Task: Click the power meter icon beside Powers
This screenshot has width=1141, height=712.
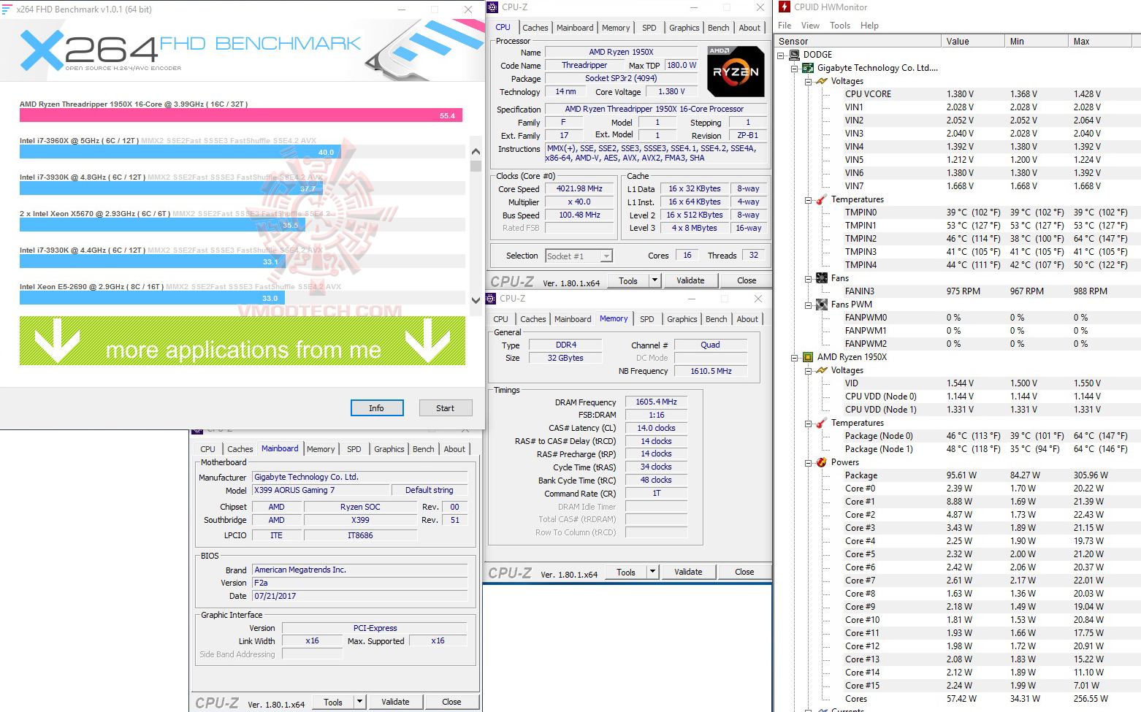Action: coord(821,462)
